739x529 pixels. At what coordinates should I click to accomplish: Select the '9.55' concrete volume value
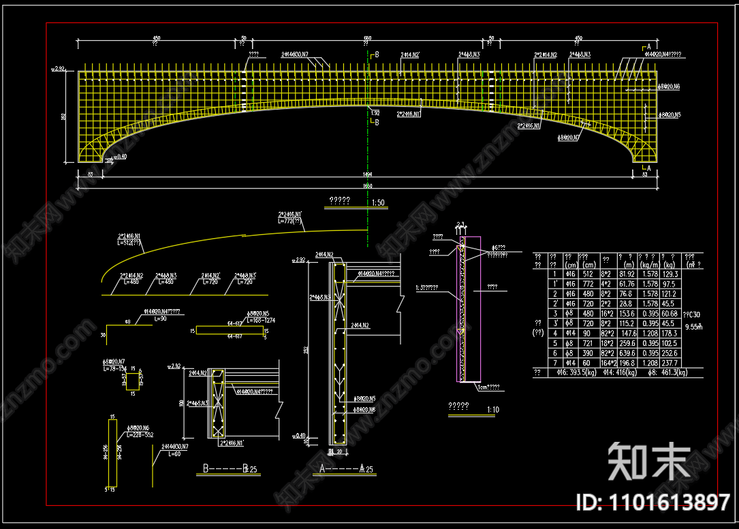click(693, 327)
